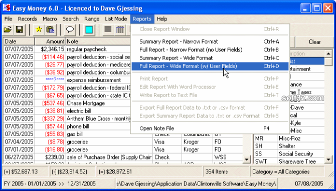
Task: Select the sale of Purchase Order row
Action: click(109, 157)
